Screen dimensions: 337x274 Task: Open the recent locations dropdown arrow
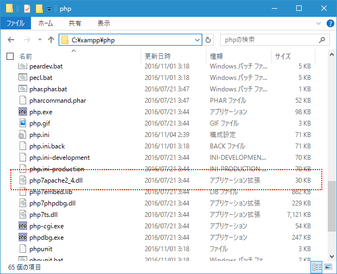[40, 39]
